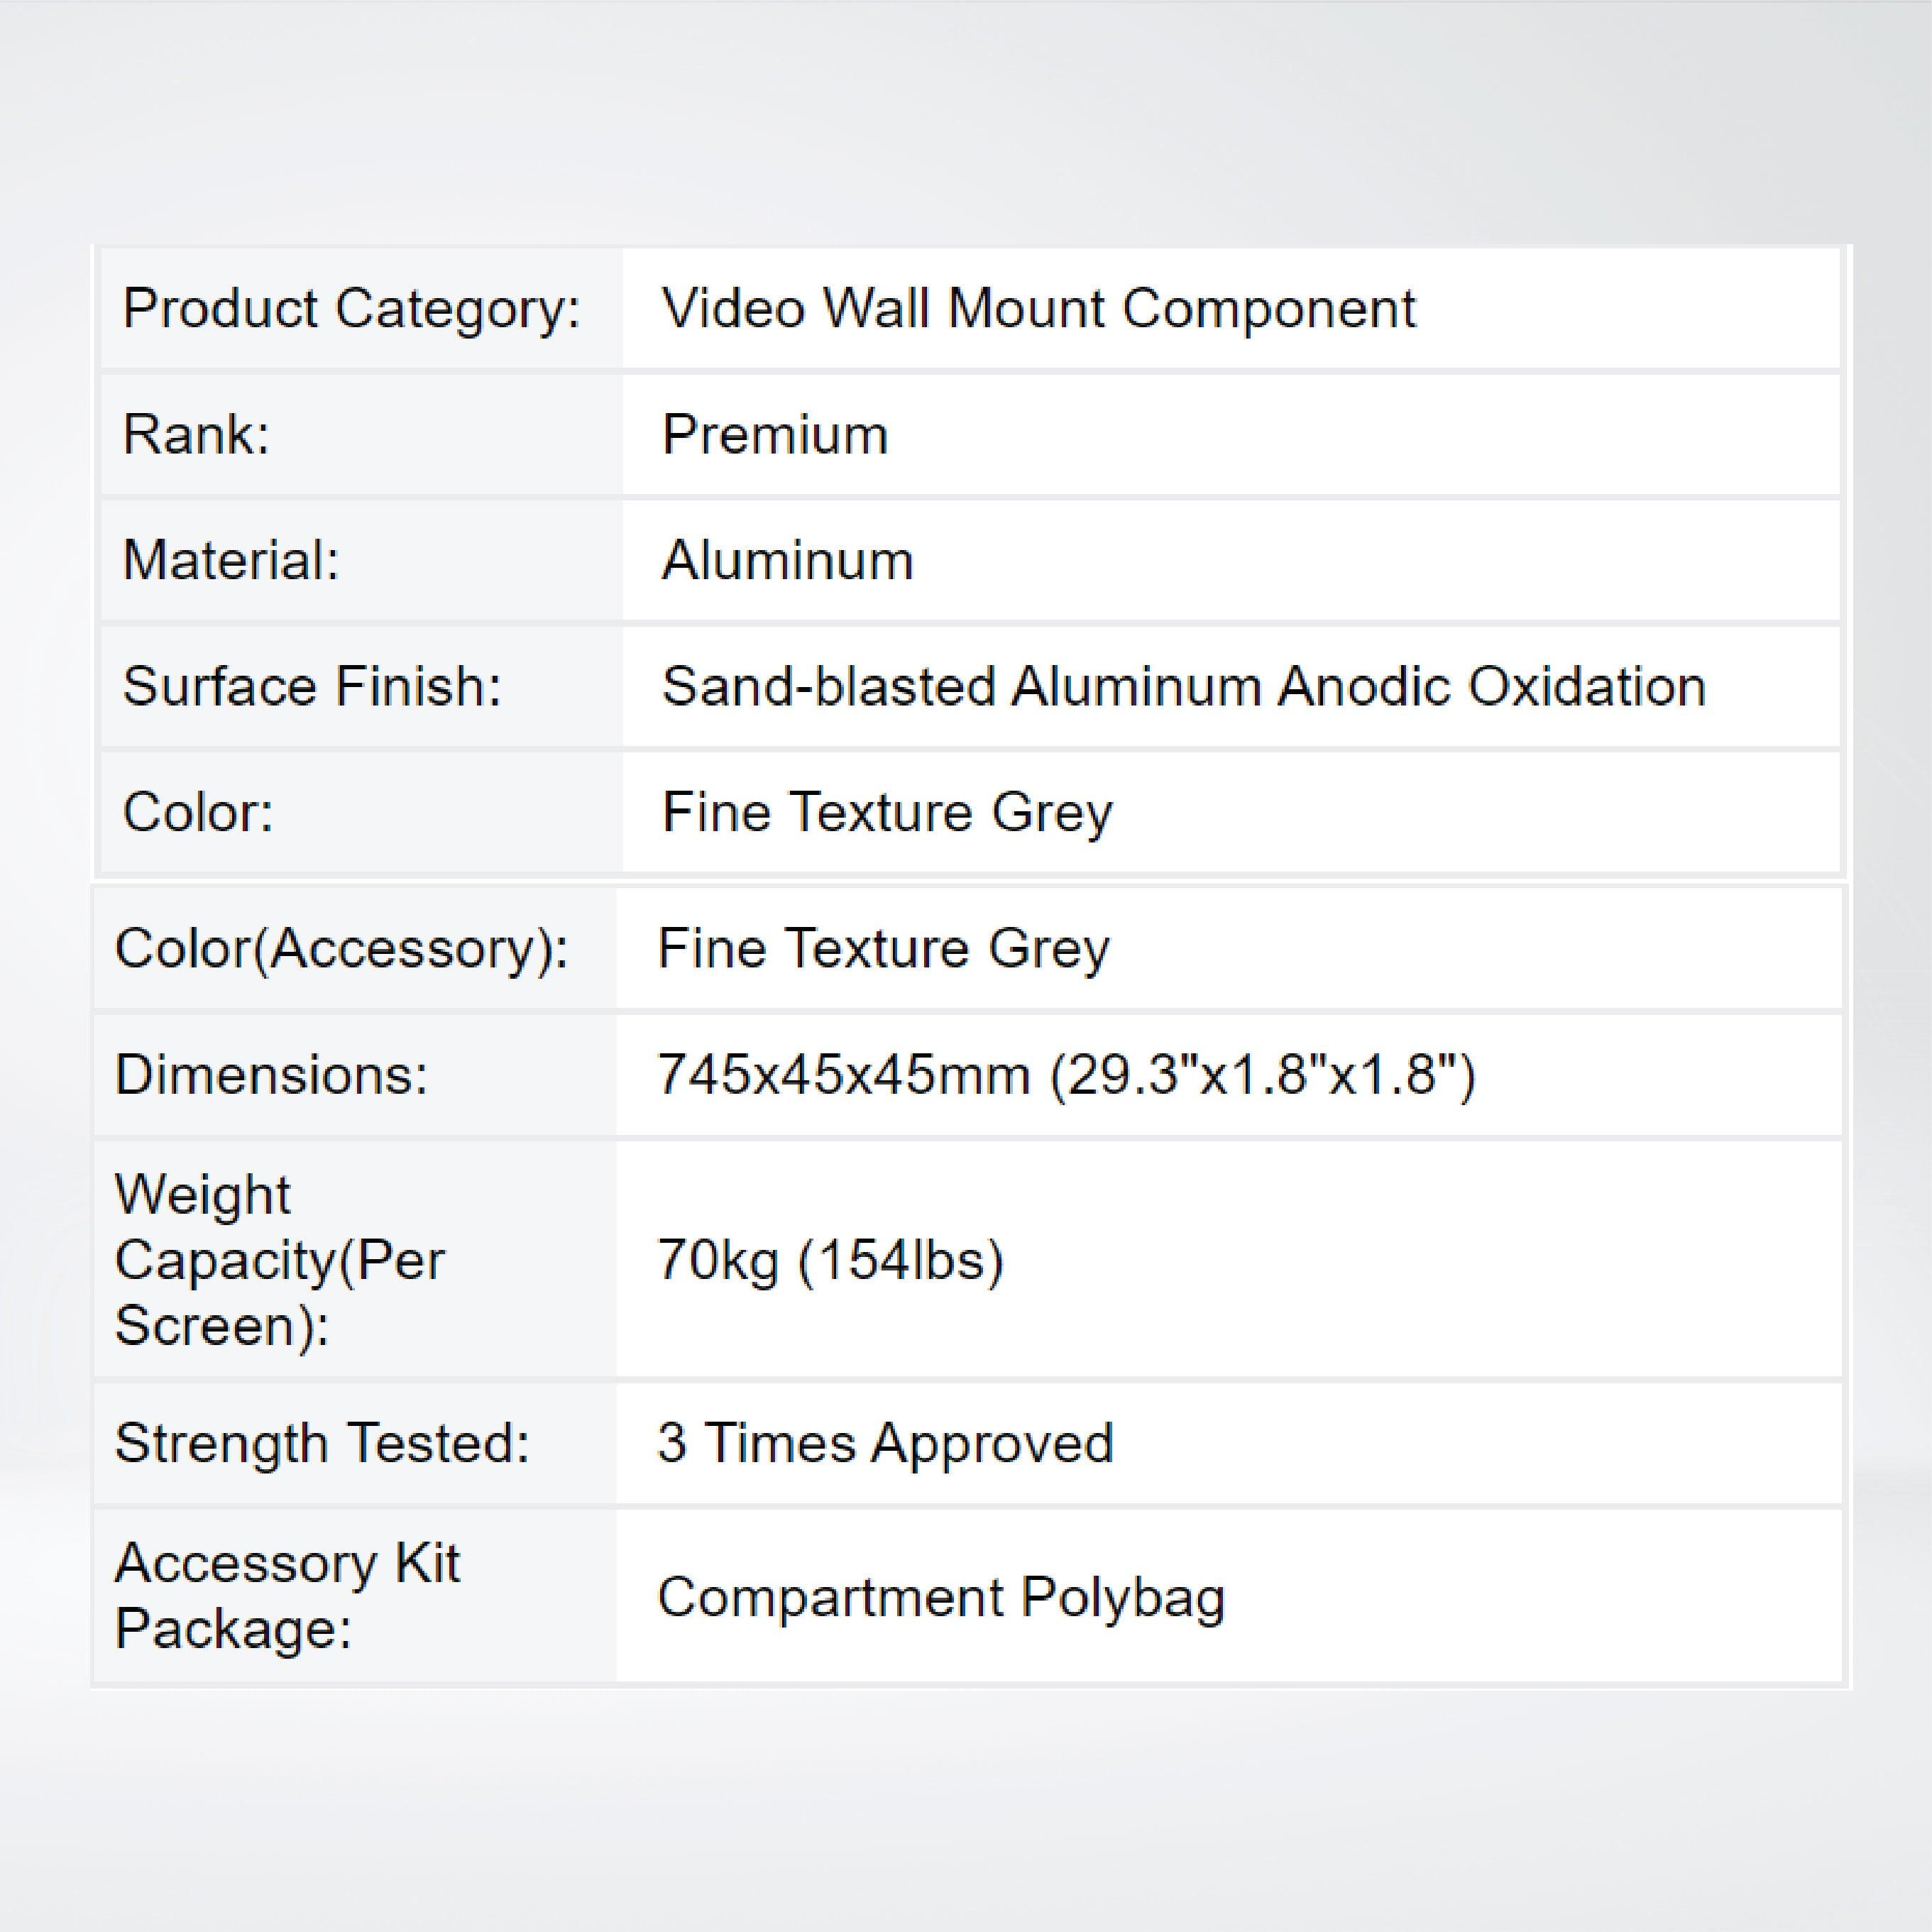Click the "Color:" row label

(x=198, y=812)
